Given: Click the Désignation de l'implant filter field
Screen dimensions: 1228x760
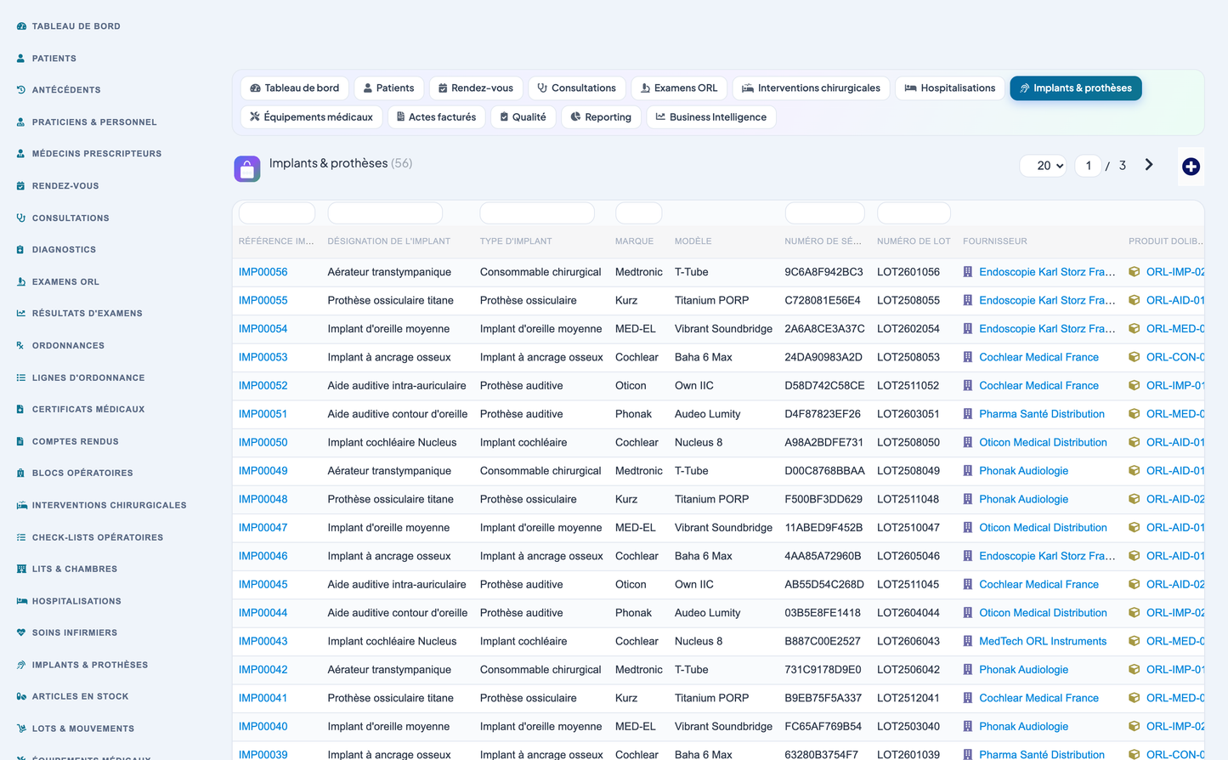Looking at the screenshot, I should coord(385,213).
